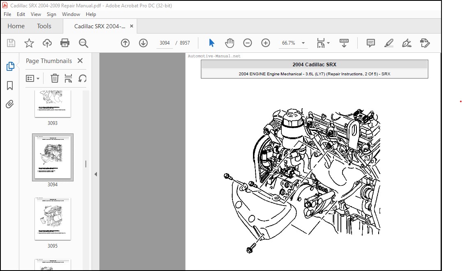This screenshot has height=271, width=462.
Task: Open the Bookmarks pane icon
Action: 10,86
